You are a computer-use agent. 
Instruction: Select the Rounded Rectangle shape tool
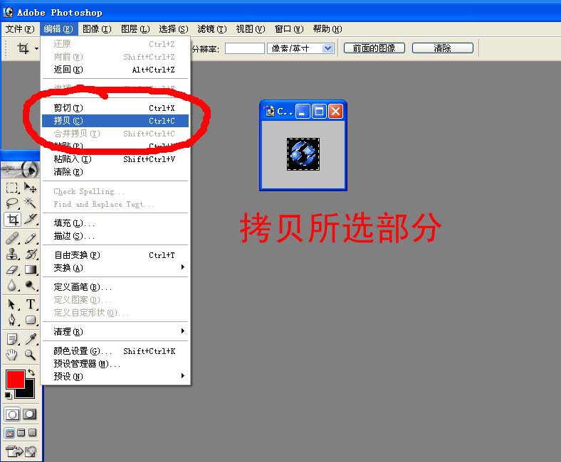click(x=30, y=320)
